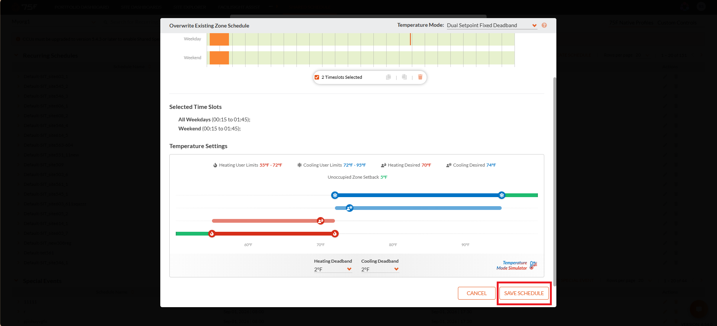Click the trash icon to delete selected timeslots

(420, 77)
